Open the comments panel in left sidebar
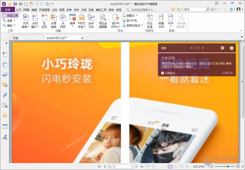 click(5, 85)
